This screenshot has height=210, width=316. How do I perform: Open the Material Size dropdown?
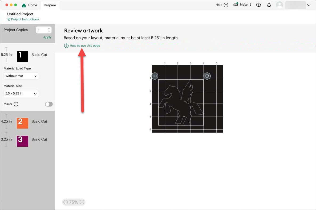click(21, 93)
